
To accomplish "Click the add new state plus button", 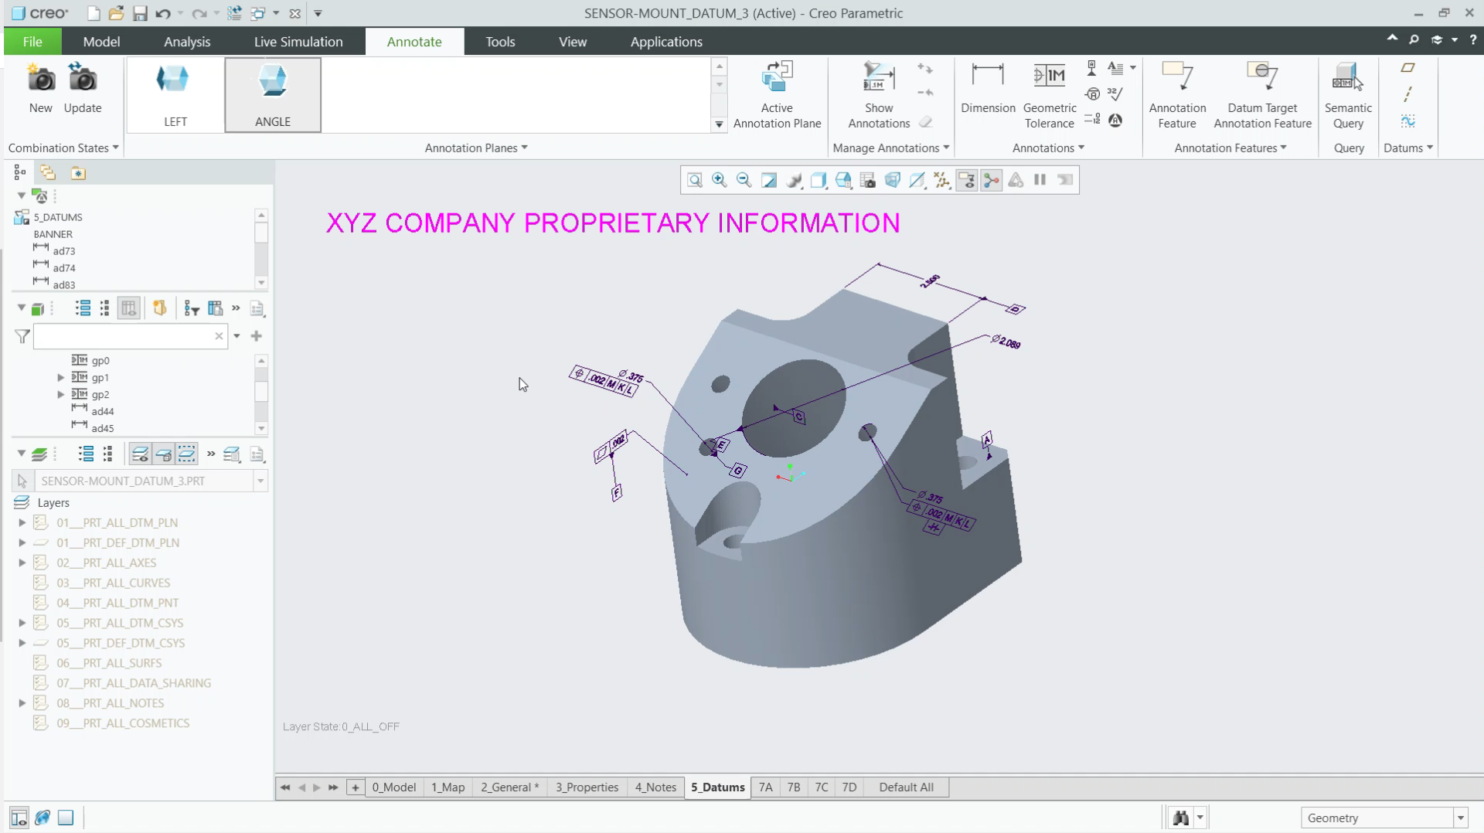I will pyautogui.click(x=356, y=787).
